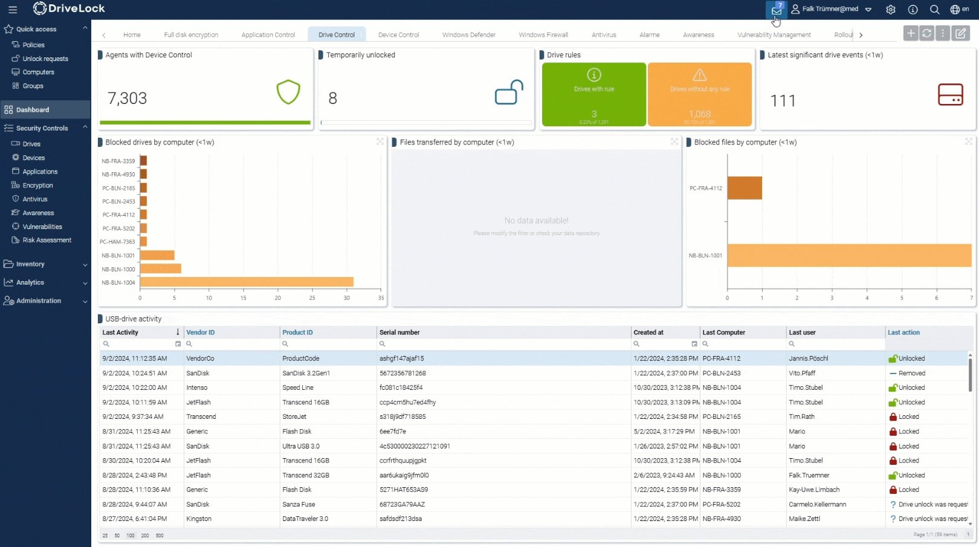Click the hamburger menu icon top-left
The width and height of the screenshot is (979, 547).
click(13, 10)
